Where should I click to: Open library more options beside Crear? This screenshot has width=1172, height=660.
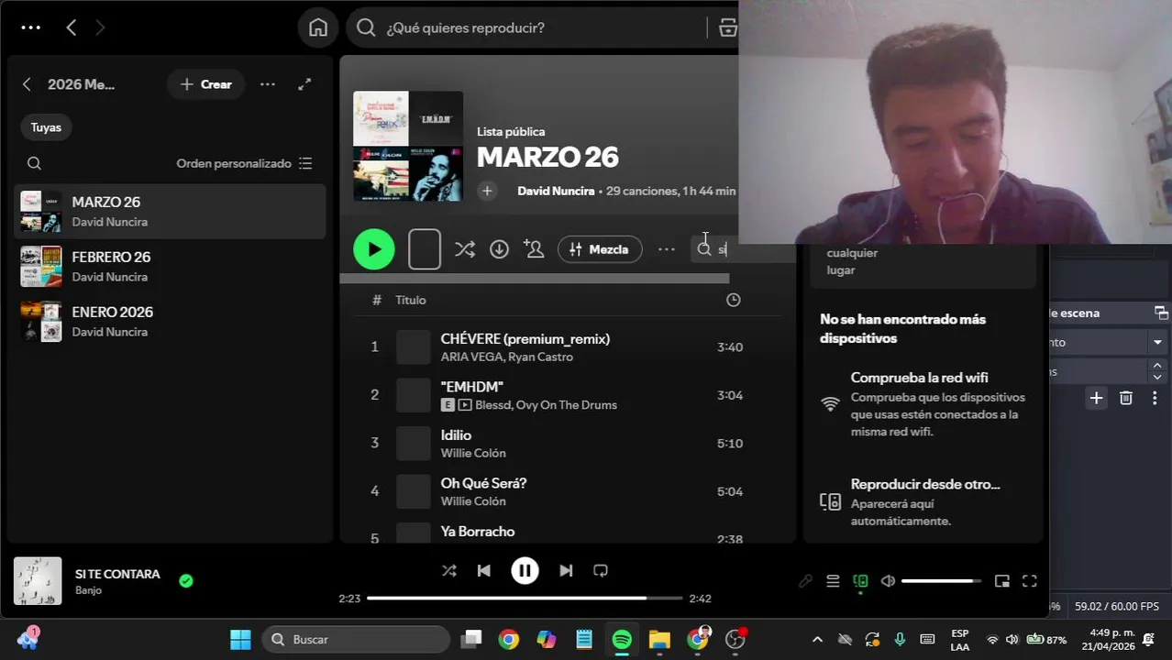(268, 84)
